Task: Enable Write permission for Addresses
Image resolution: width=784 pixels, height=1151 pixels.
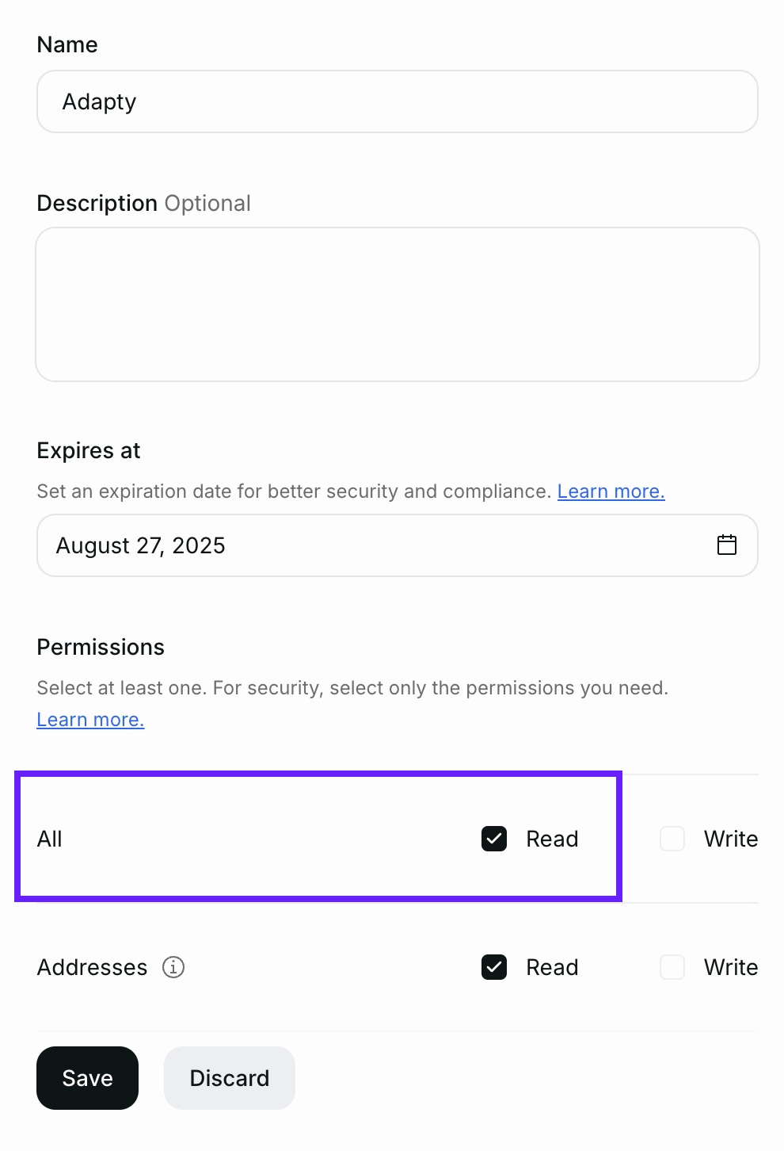Action: pos(672,967)
